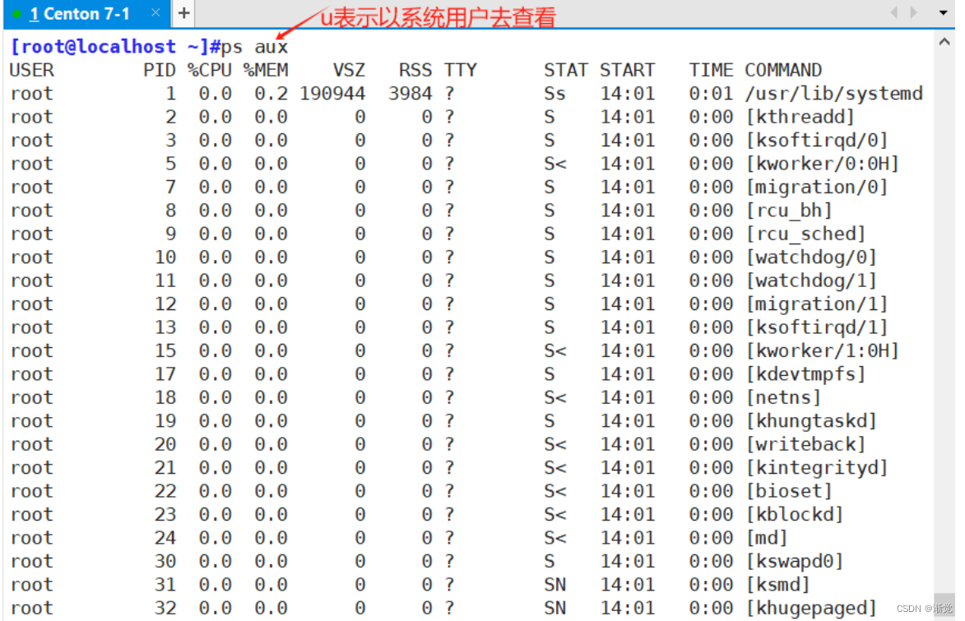The width and height of the screenshot is (965, 621).
Task: Click the number 1 on the tab label
Action: [x=35, y=13]
